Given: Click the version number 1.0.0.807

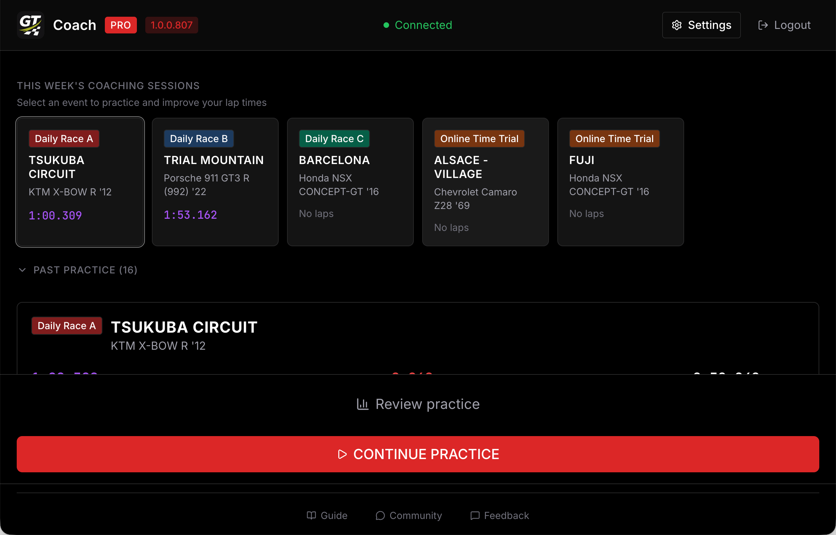Looking at the screenshot, I should coord(171,25).
